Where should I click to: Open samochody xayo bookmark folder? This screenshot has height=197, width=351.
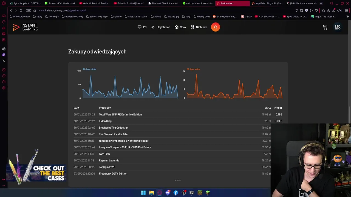click(x=97, y=16)
